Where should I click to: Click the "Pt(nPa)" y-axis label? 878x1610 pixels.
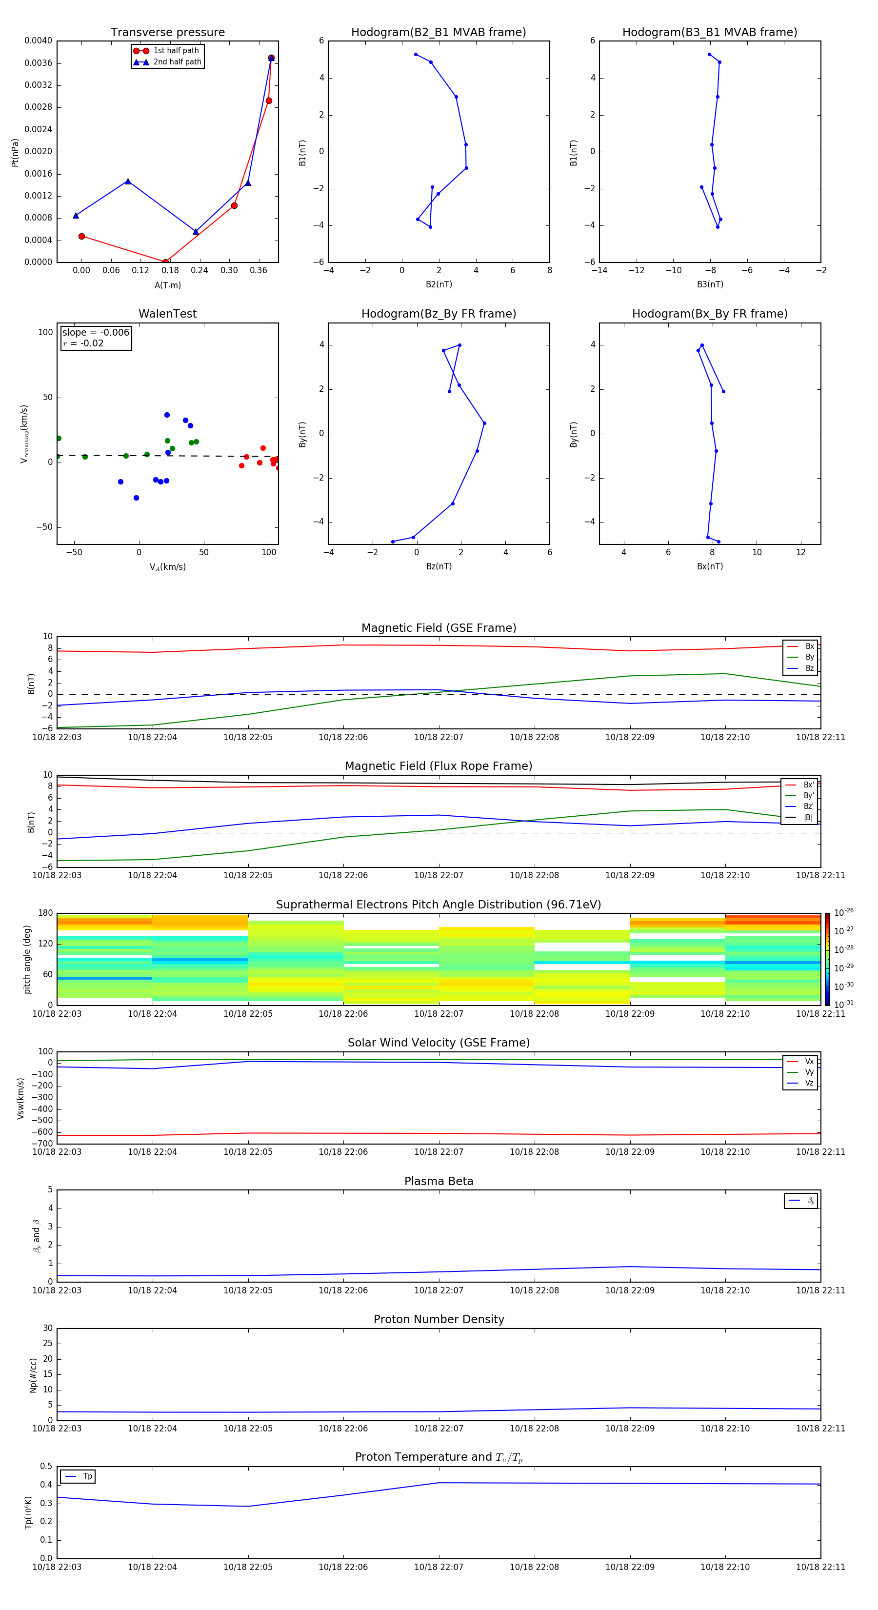[x=15, y=153]
